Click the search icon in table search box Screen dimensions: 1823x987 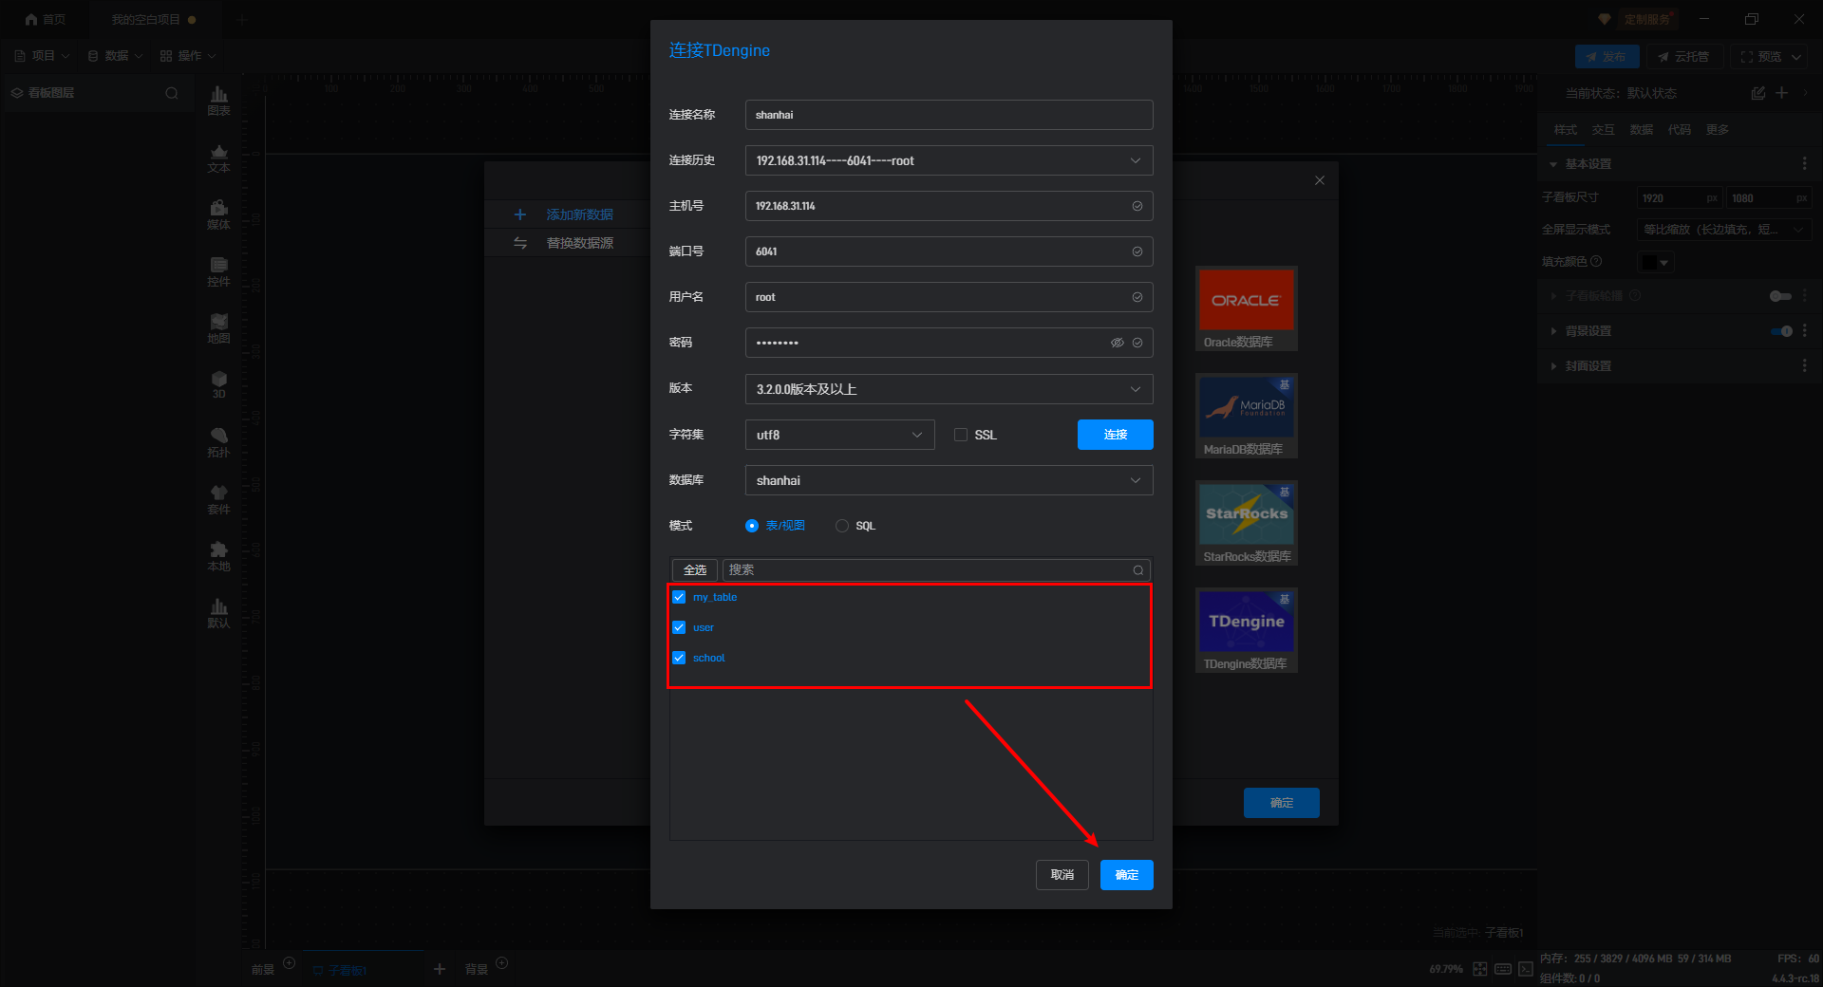(x=1137, y=570)
